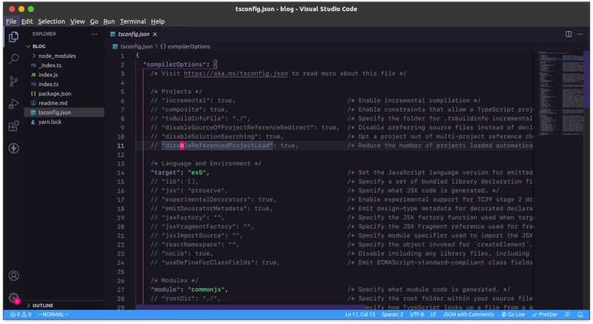Follow the https://aka.ms/tsconfig.json link
Image resolution: width=593 pixels, height=324 pixels.
(x=236, y=73)
